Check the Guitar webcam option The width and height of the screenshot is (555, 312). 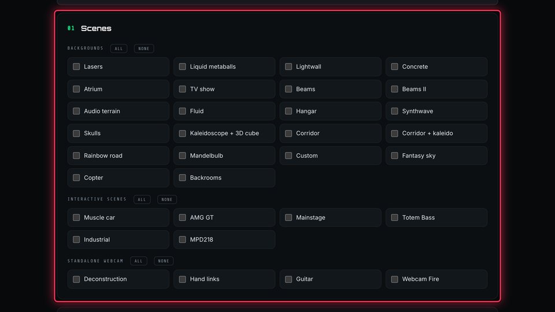[288, 279]
